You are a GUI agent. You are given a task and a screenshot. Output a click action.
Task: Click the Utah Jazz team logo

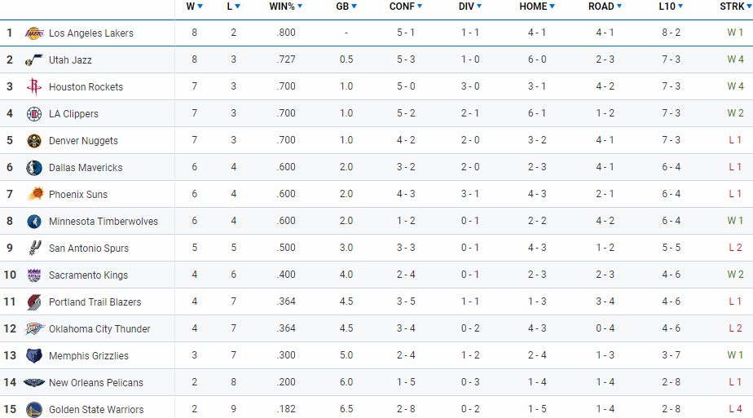click(x=34, y=60)
